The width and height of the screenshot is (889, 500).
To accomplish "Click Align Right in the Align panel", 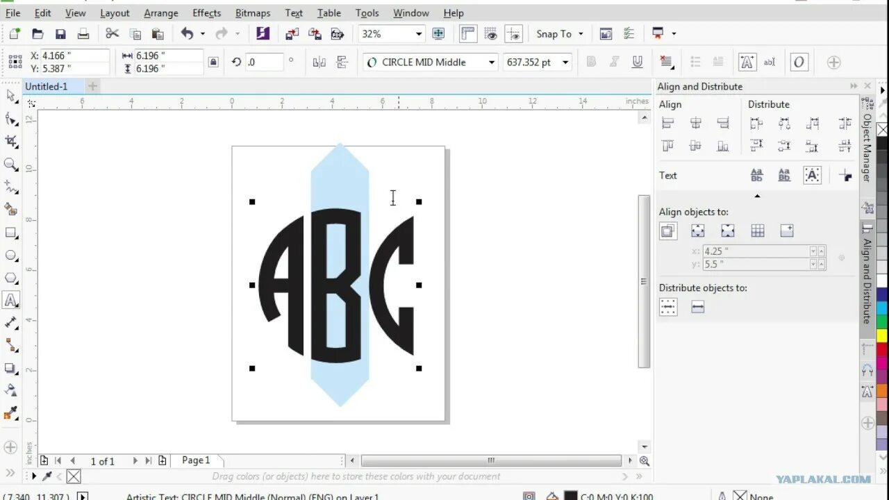I will coord(723,124).
